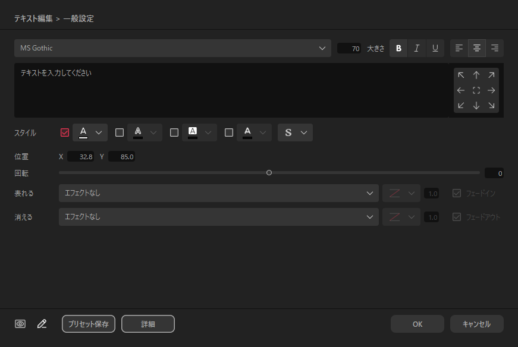Enable the text background style checkbox
Viewport: 518px width, 347px height.
(x=174, y=133)
